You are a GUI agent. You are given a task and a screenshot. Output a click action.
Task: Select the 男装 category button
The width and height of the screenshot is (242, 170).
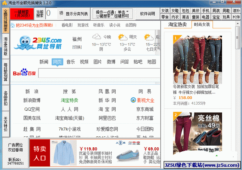click(216, 11)
